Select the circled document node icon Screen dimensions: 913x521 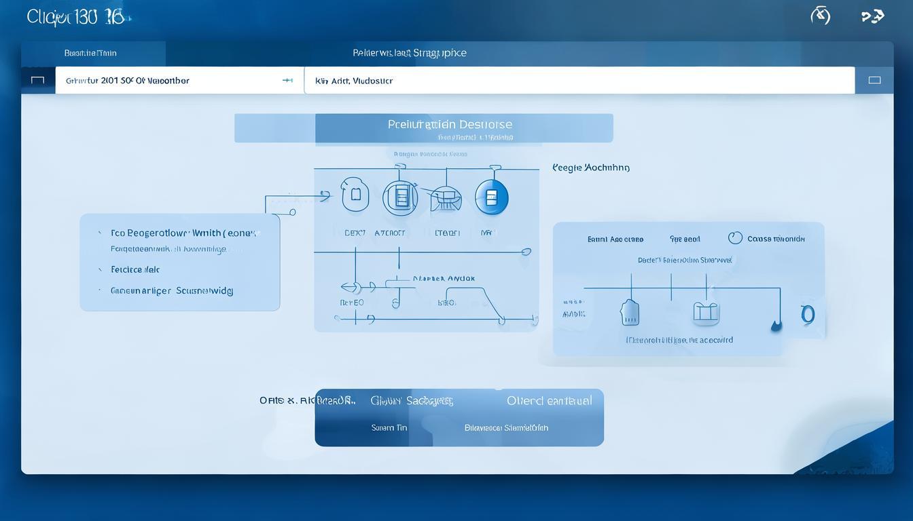pos(400,197)
